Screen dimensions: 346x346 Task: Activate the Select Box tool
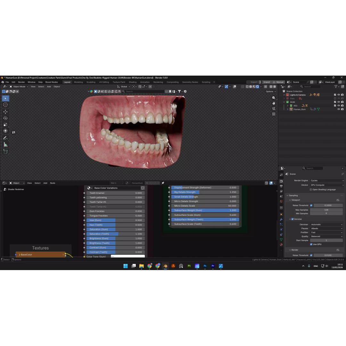(x=5, y=98)
